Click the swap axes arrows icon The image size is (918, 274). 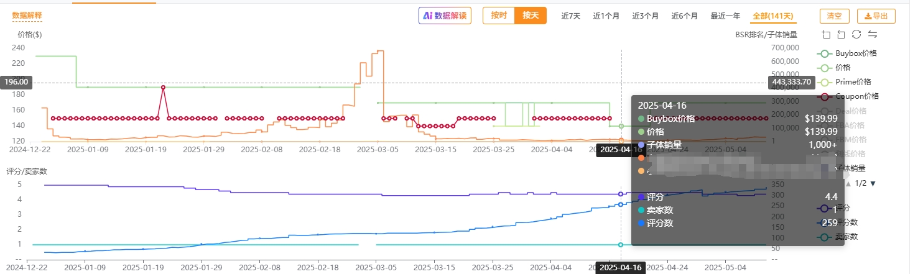pyautogui.click(x=872, y=34)
